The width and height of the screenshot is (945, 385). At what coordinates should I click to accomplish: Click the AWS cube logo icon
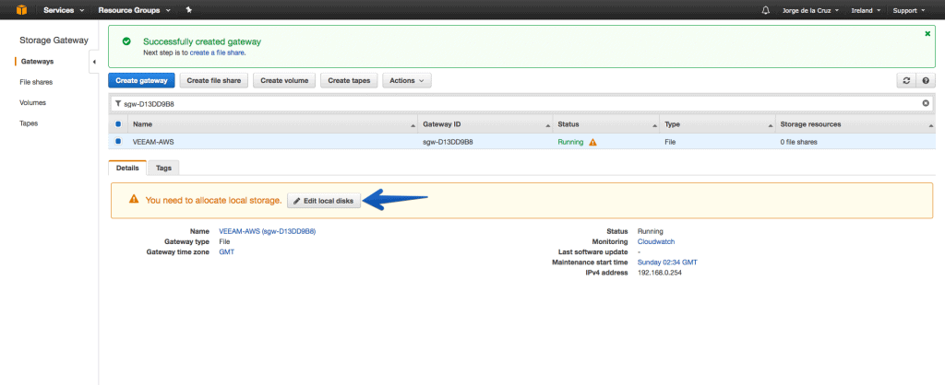click(x=22, y=9)
